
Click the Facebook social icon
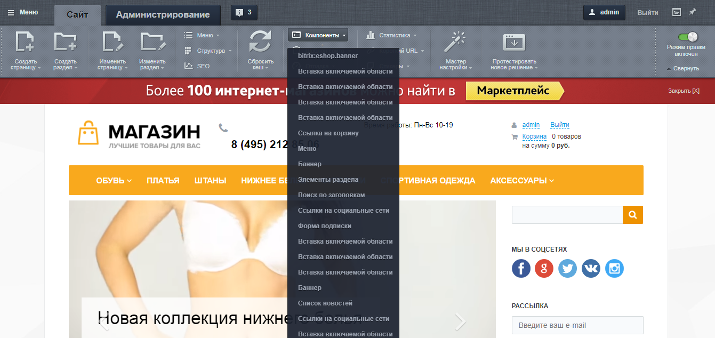point(521,268)
